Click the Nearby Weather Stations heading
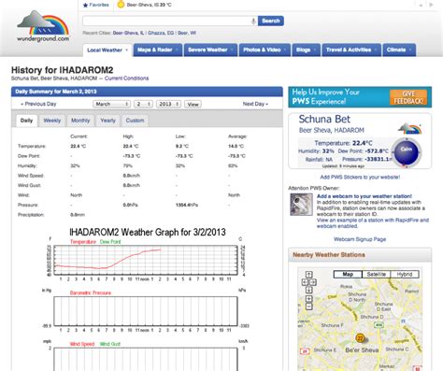443x371 pixels. point(329,255)
